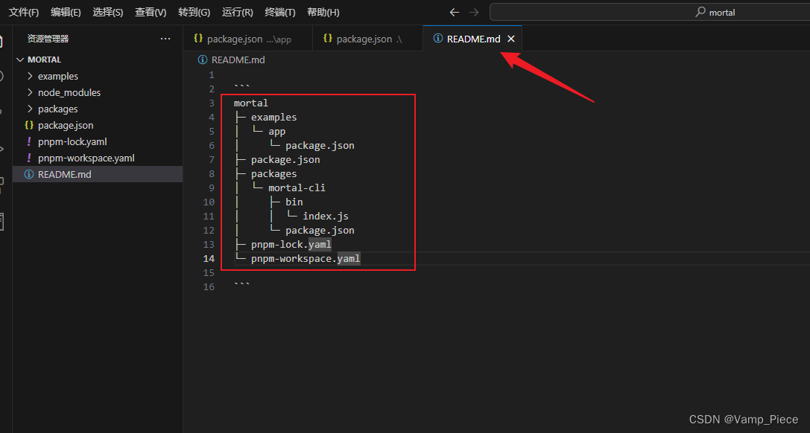
Task: Close the README.md tab
Action: click(511, 39)
